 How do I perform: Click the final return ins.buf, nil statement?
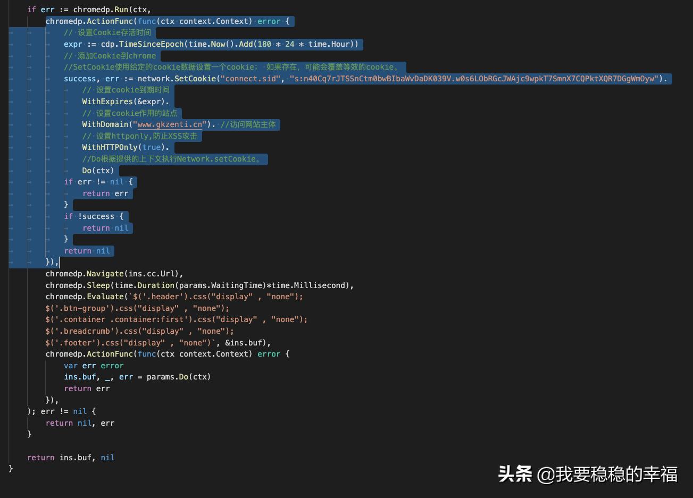click(x=70, y=458)
